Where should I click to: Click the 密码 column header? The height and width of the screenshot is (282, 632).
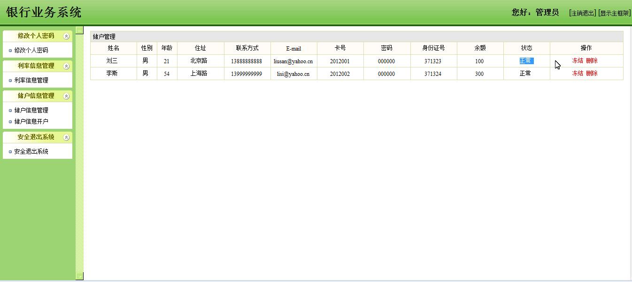click(387, 48)
